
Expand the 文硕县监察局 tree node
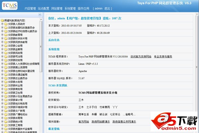(x=2, y=49)
